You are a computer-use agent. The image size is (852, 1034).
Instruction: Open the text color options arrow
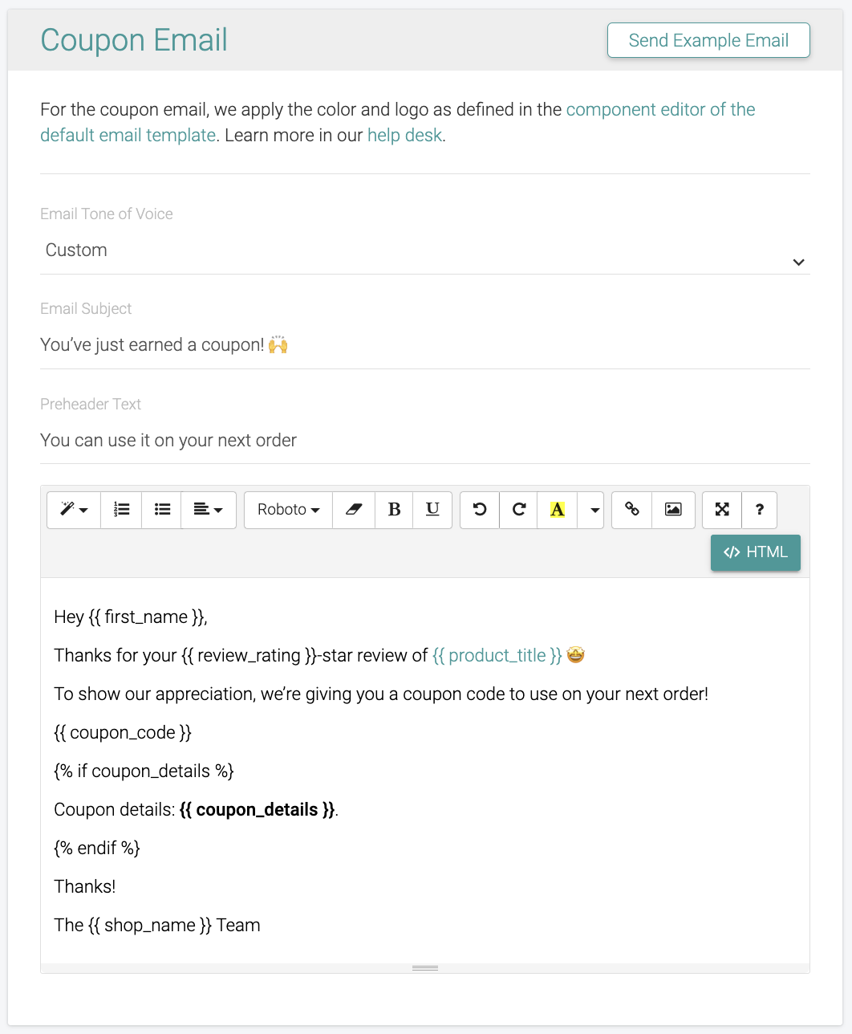pos(594,510)
